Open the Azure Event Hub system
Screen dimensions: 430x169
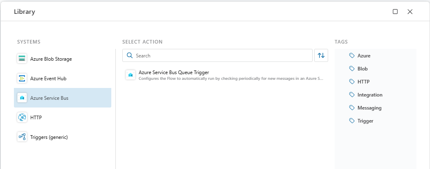48,78
